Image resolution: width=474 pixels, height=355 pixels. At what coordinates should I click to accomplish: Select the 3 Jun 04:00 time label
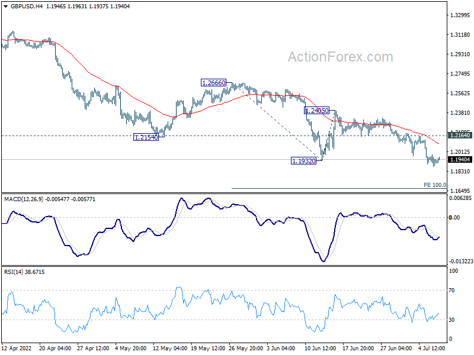[281, 348]
